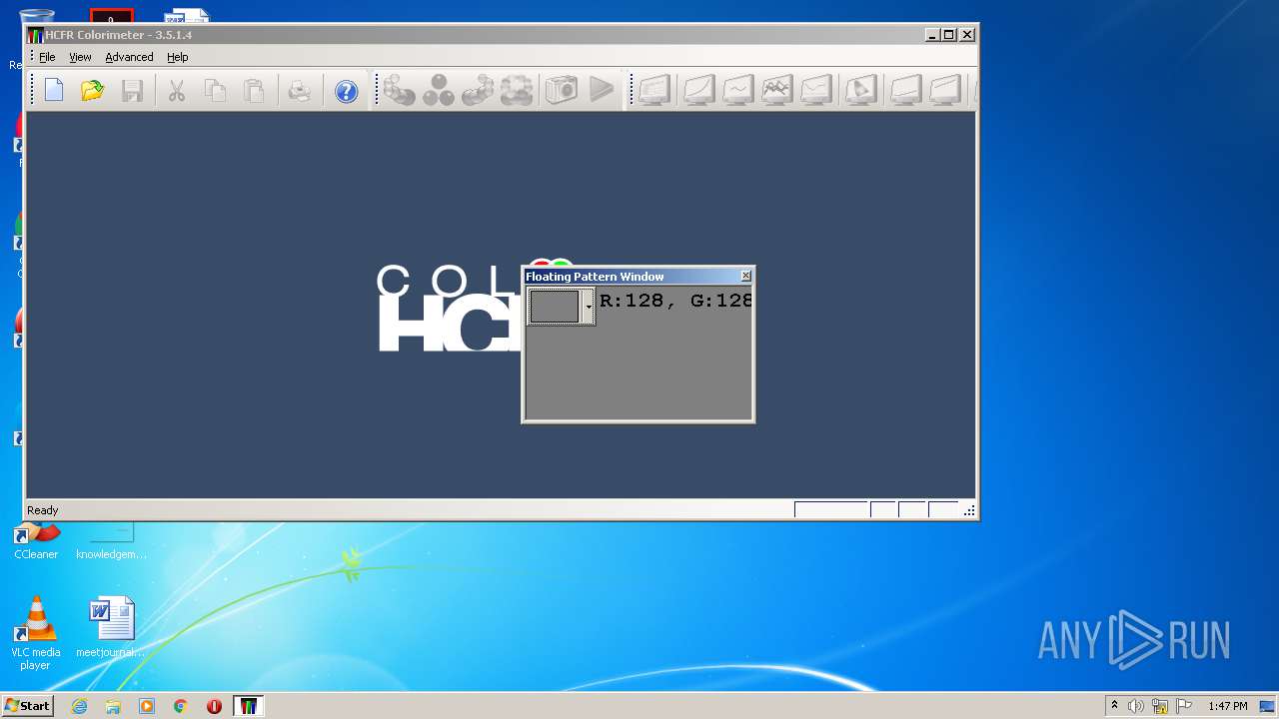Click the three primaries spheres icon
Viewport: 1279px width, 719px height.
(438, 90)
